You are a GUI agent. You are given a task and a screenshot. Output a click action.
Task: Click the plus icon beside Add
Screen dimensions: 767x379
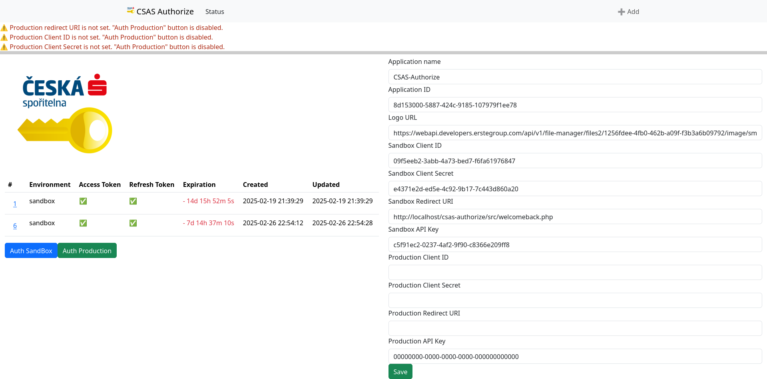pyautogui.click(x=621, y=12)
